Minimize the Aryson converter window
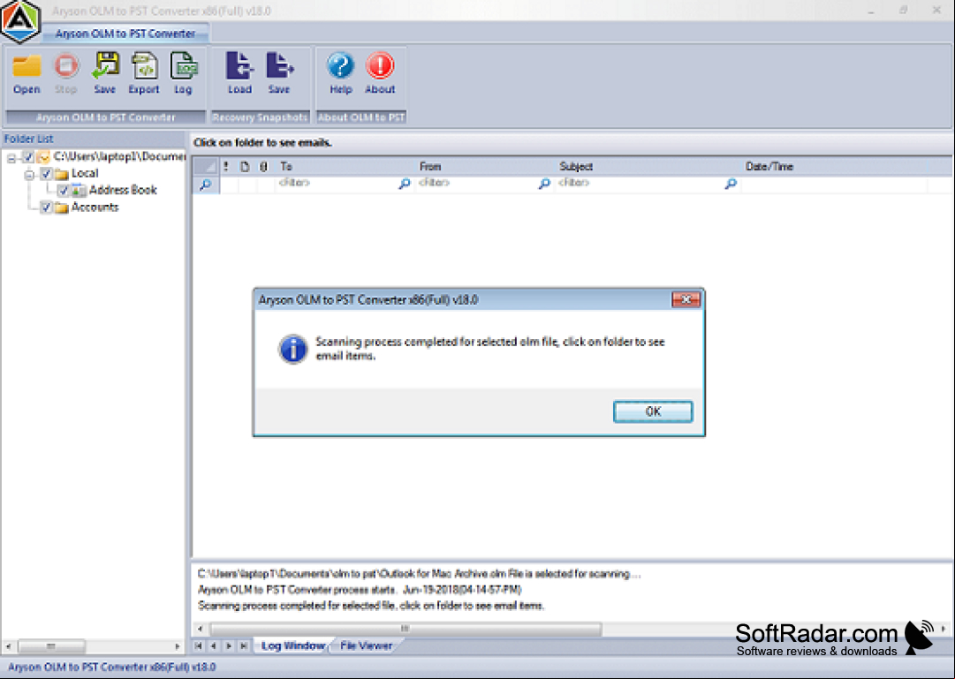This screenshot has width=955, height=679. coord(872,11)
